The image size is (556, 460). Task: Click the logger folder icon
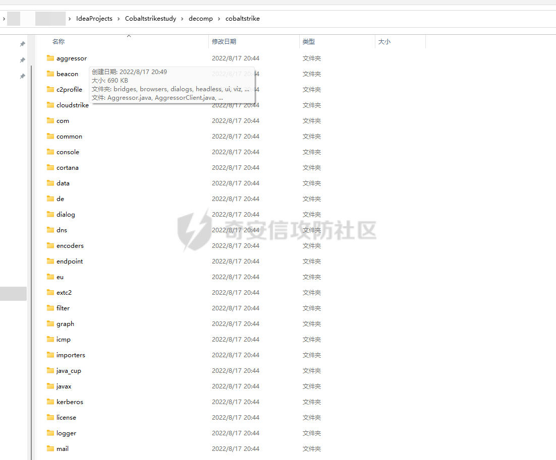[x=50, y=433]
